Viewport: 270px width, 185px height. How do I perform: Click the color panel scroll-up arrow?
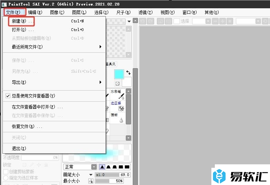[129, 29]
